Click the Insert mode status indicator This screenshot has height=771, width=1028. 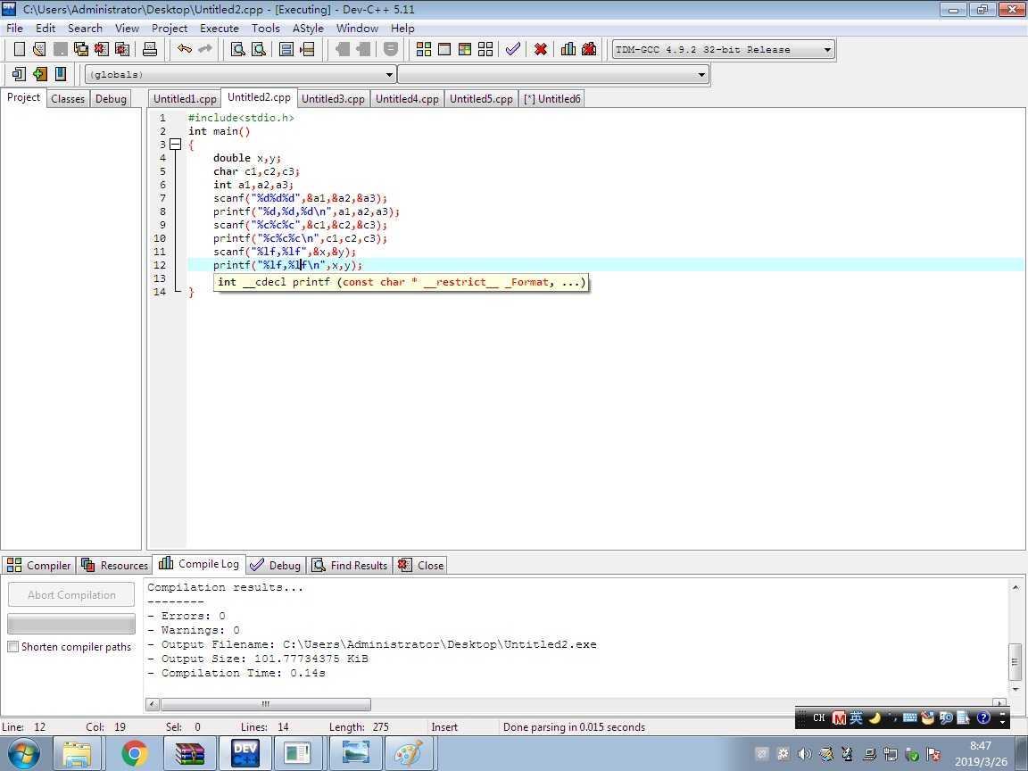pos(444,727)
